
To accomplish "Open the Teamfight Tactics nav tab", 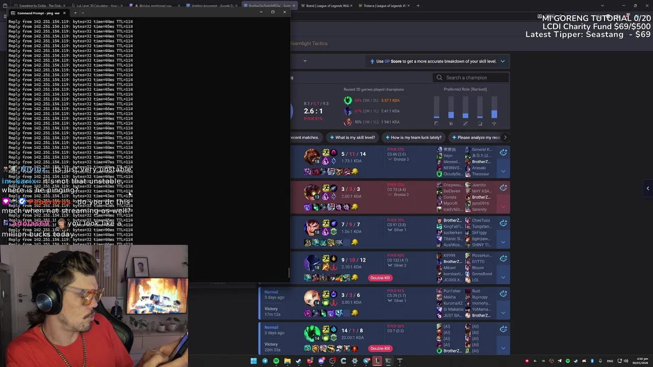I will 309,43.
